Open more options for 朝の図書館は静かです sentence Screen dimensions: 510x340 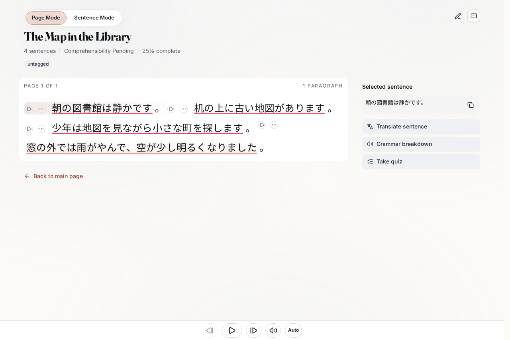[x=41, y=109]
